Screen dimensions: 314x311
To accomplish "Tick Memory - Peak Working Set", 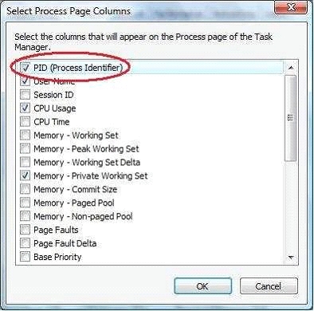I will (x=26, y=149).
